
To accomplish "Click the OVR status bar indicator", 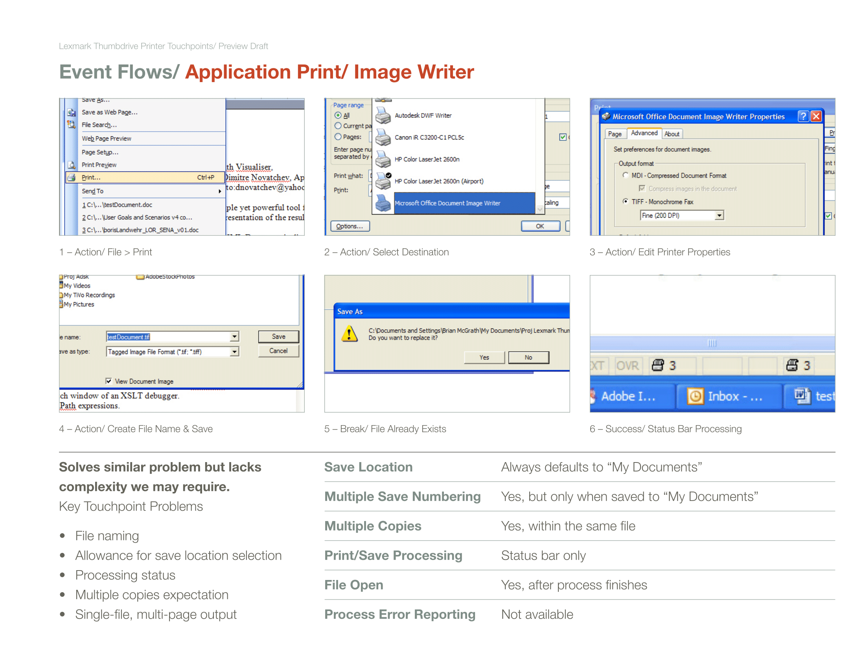I will (x=628, y=366).
